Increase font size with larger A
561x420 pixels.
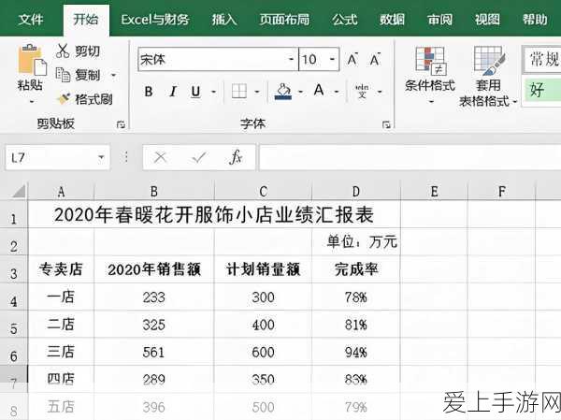pos(352,60)
